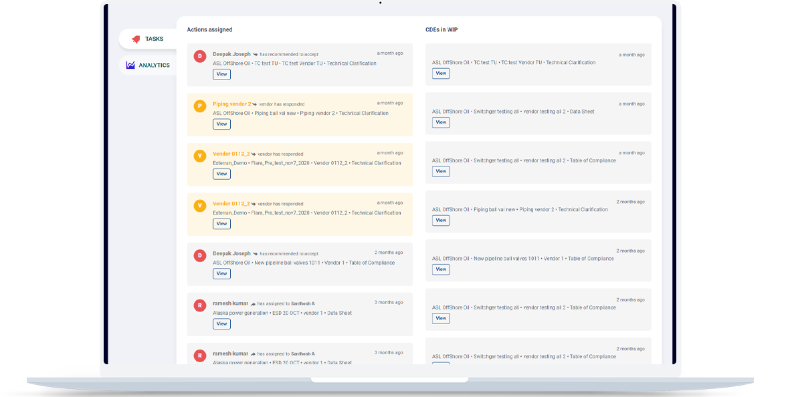The image size is (786, 397).
Task: Click the Tasks icon in the sidebar
Action: tap(136, 39)
